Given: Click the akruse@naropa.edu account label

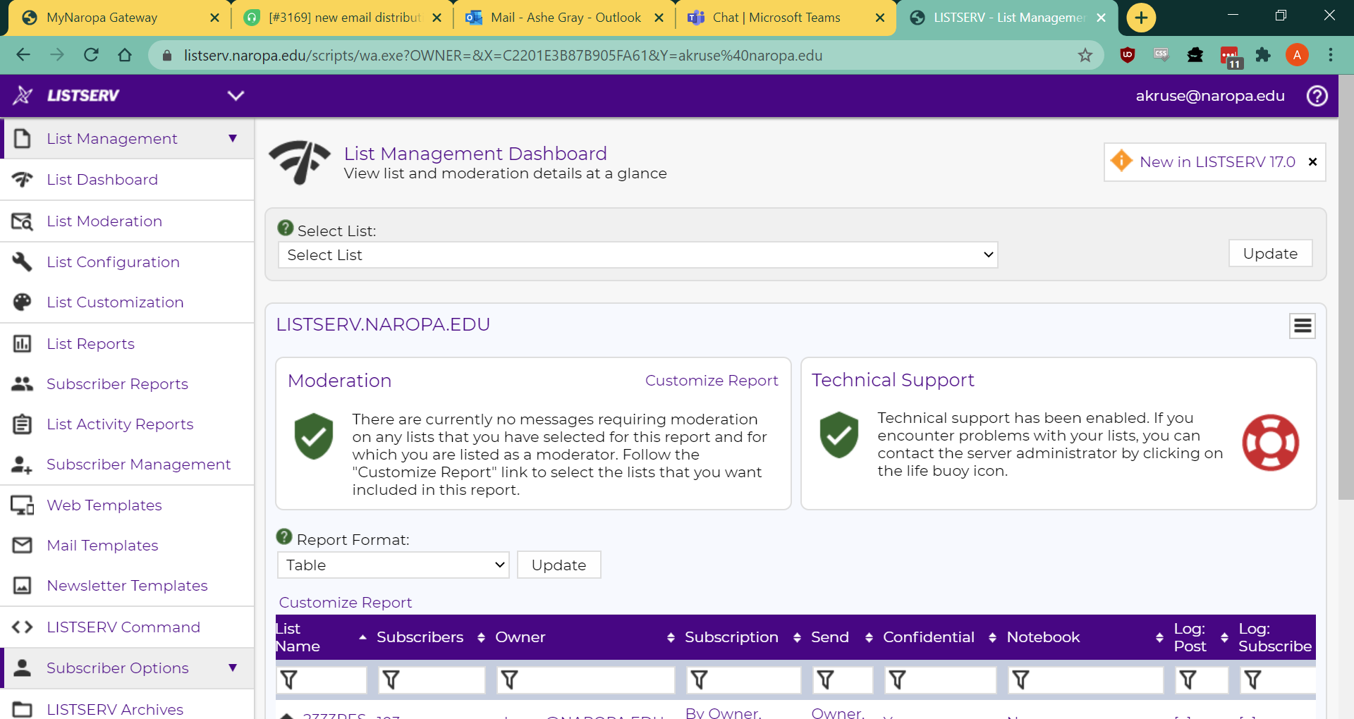Looking at the screenshot, I should point(1209,96).
